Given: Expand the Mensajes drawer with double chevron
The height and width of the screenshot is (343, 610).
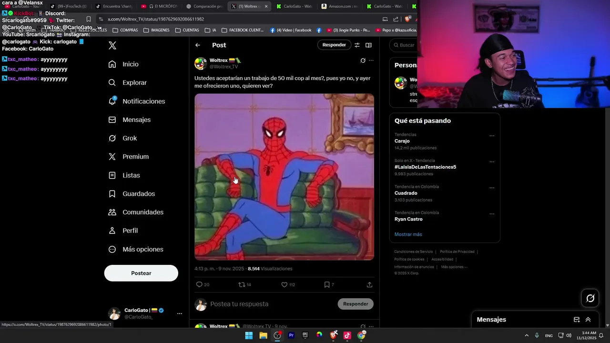Looking at the screenshot, I should point(588,320).
